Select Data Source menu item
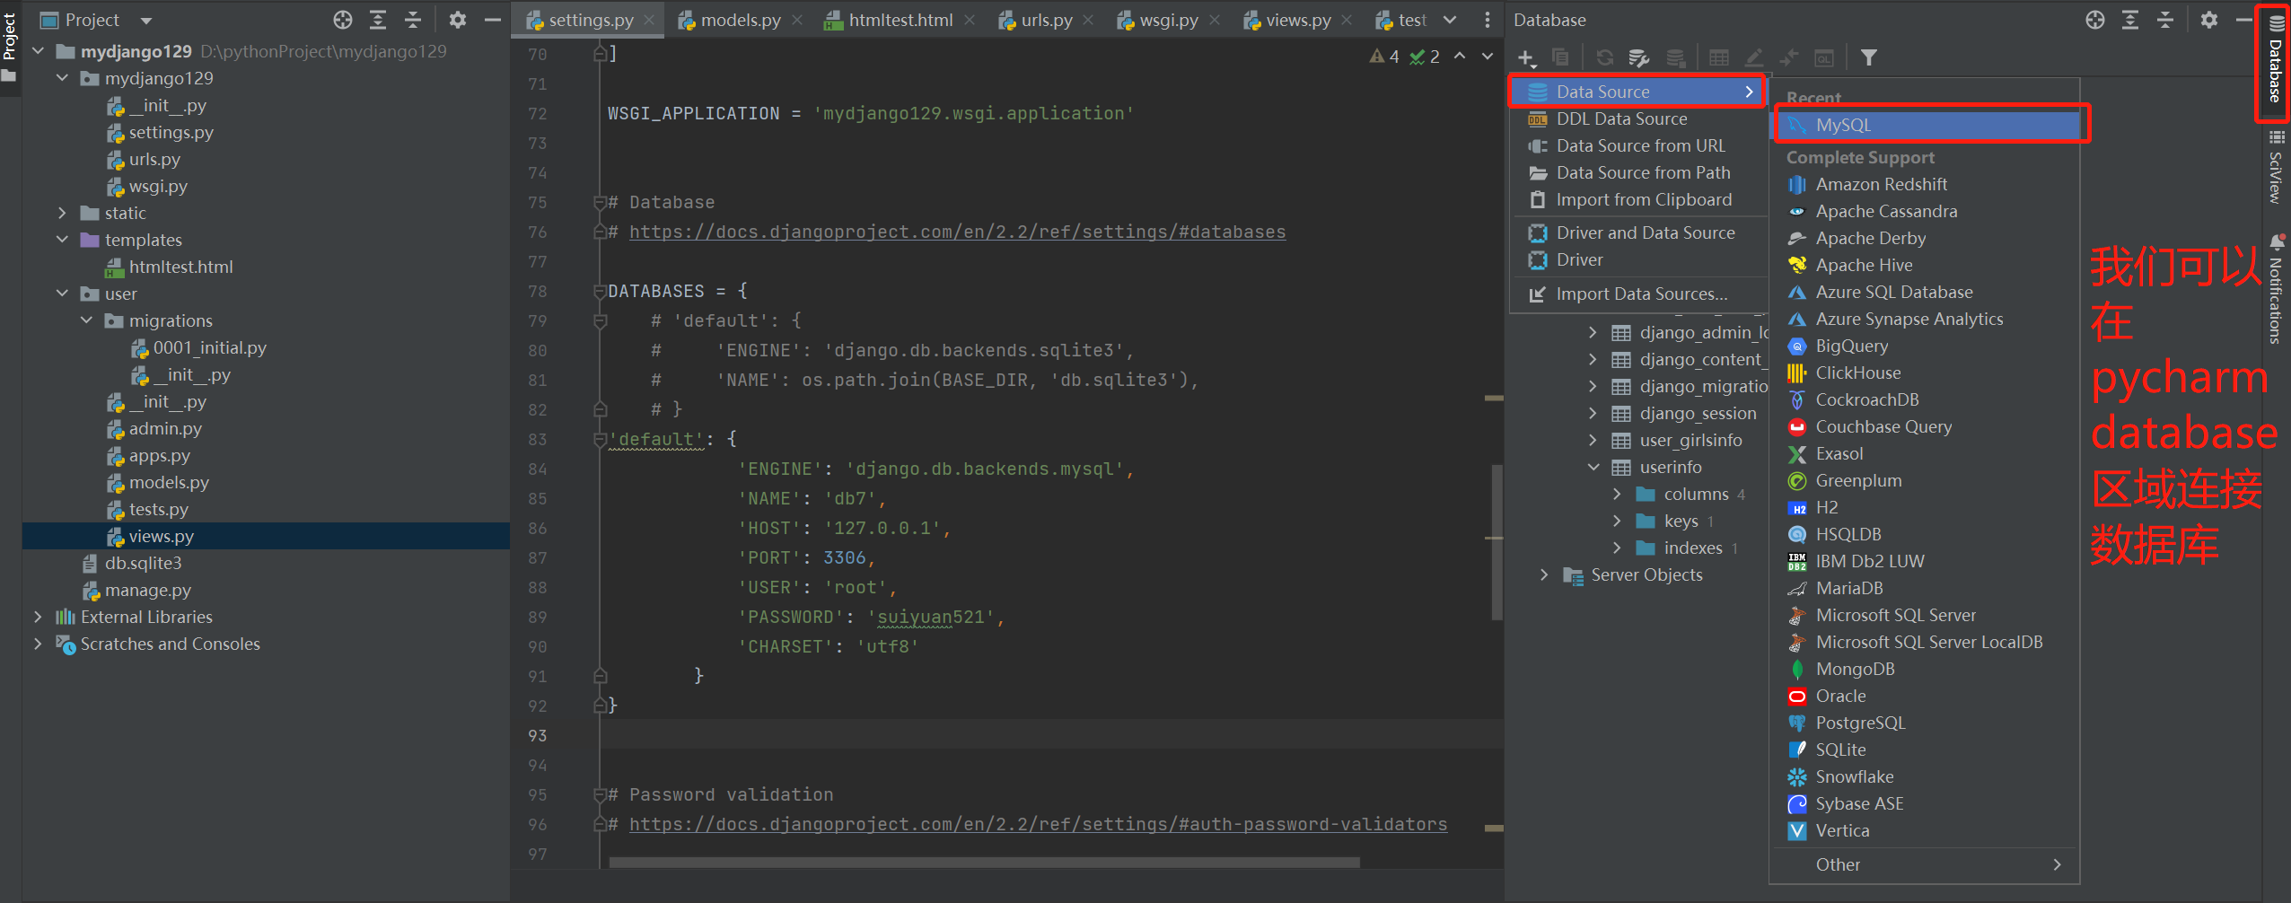The image size is (2291, 903). (x=1640, y=92)
